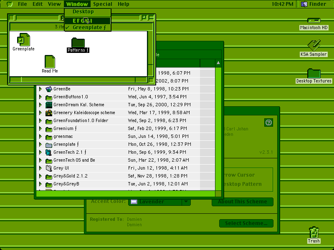Open the Macintosh HD disk icon
334x250 pixels.
pos(314,20)
